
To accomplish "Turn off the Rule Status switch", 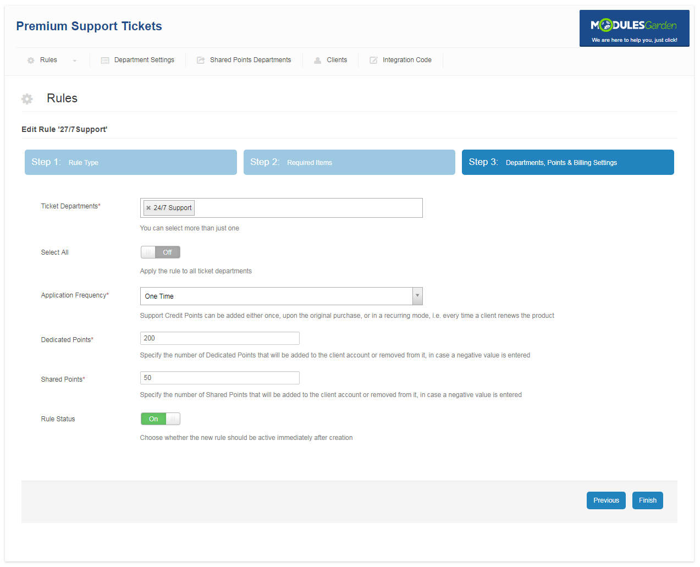I will (x=160, y=419).
